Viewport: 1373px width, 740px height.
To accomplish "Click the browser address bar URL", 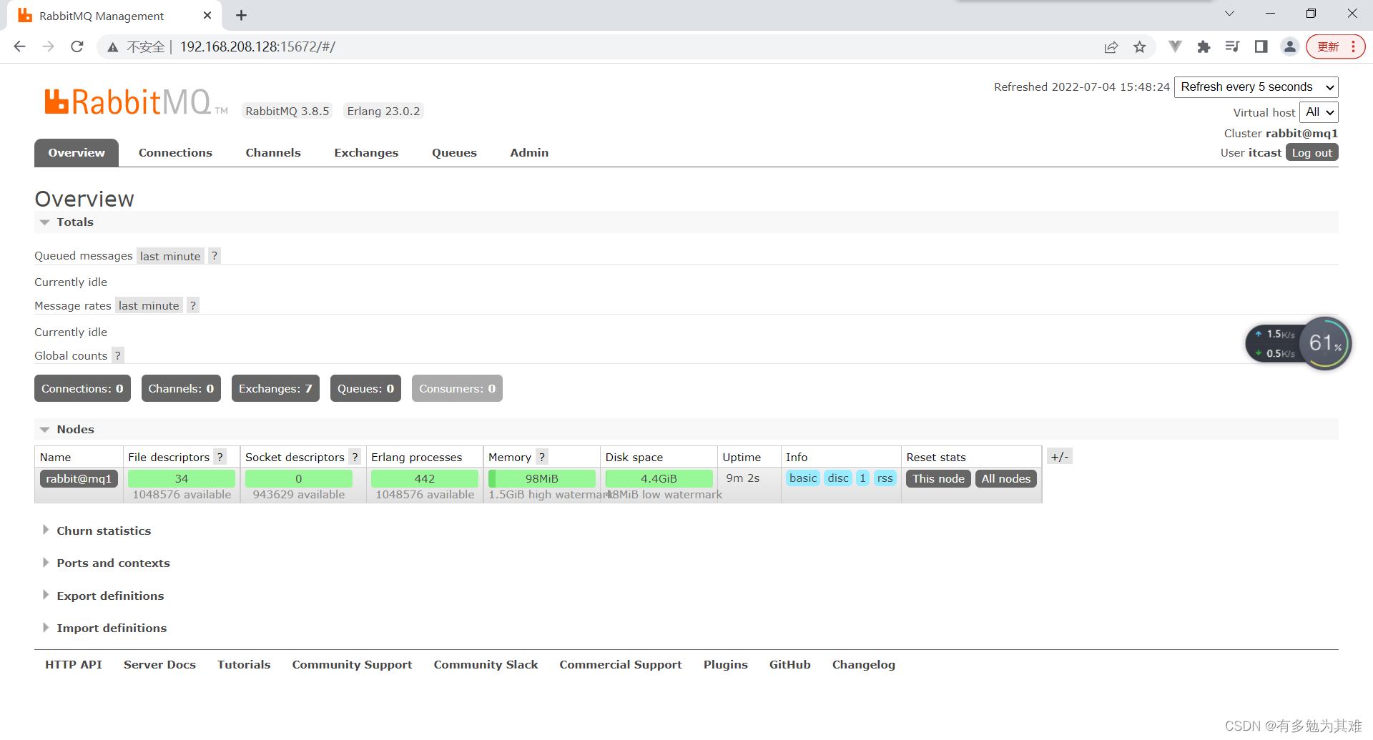I will coord(257,46).
